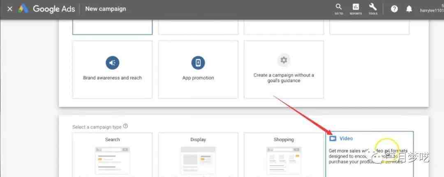Open the harrylee account menu
444x177 pixels.
432,11
